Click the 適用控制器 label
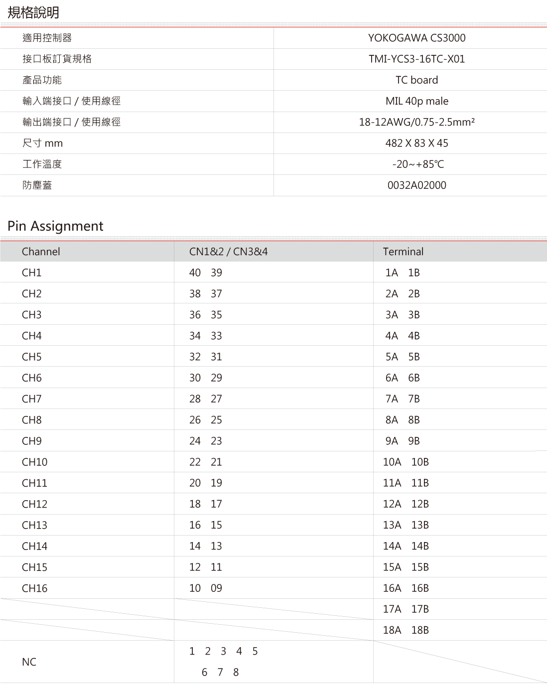Viewport: 547px width, 690px height. coord(47,38)
